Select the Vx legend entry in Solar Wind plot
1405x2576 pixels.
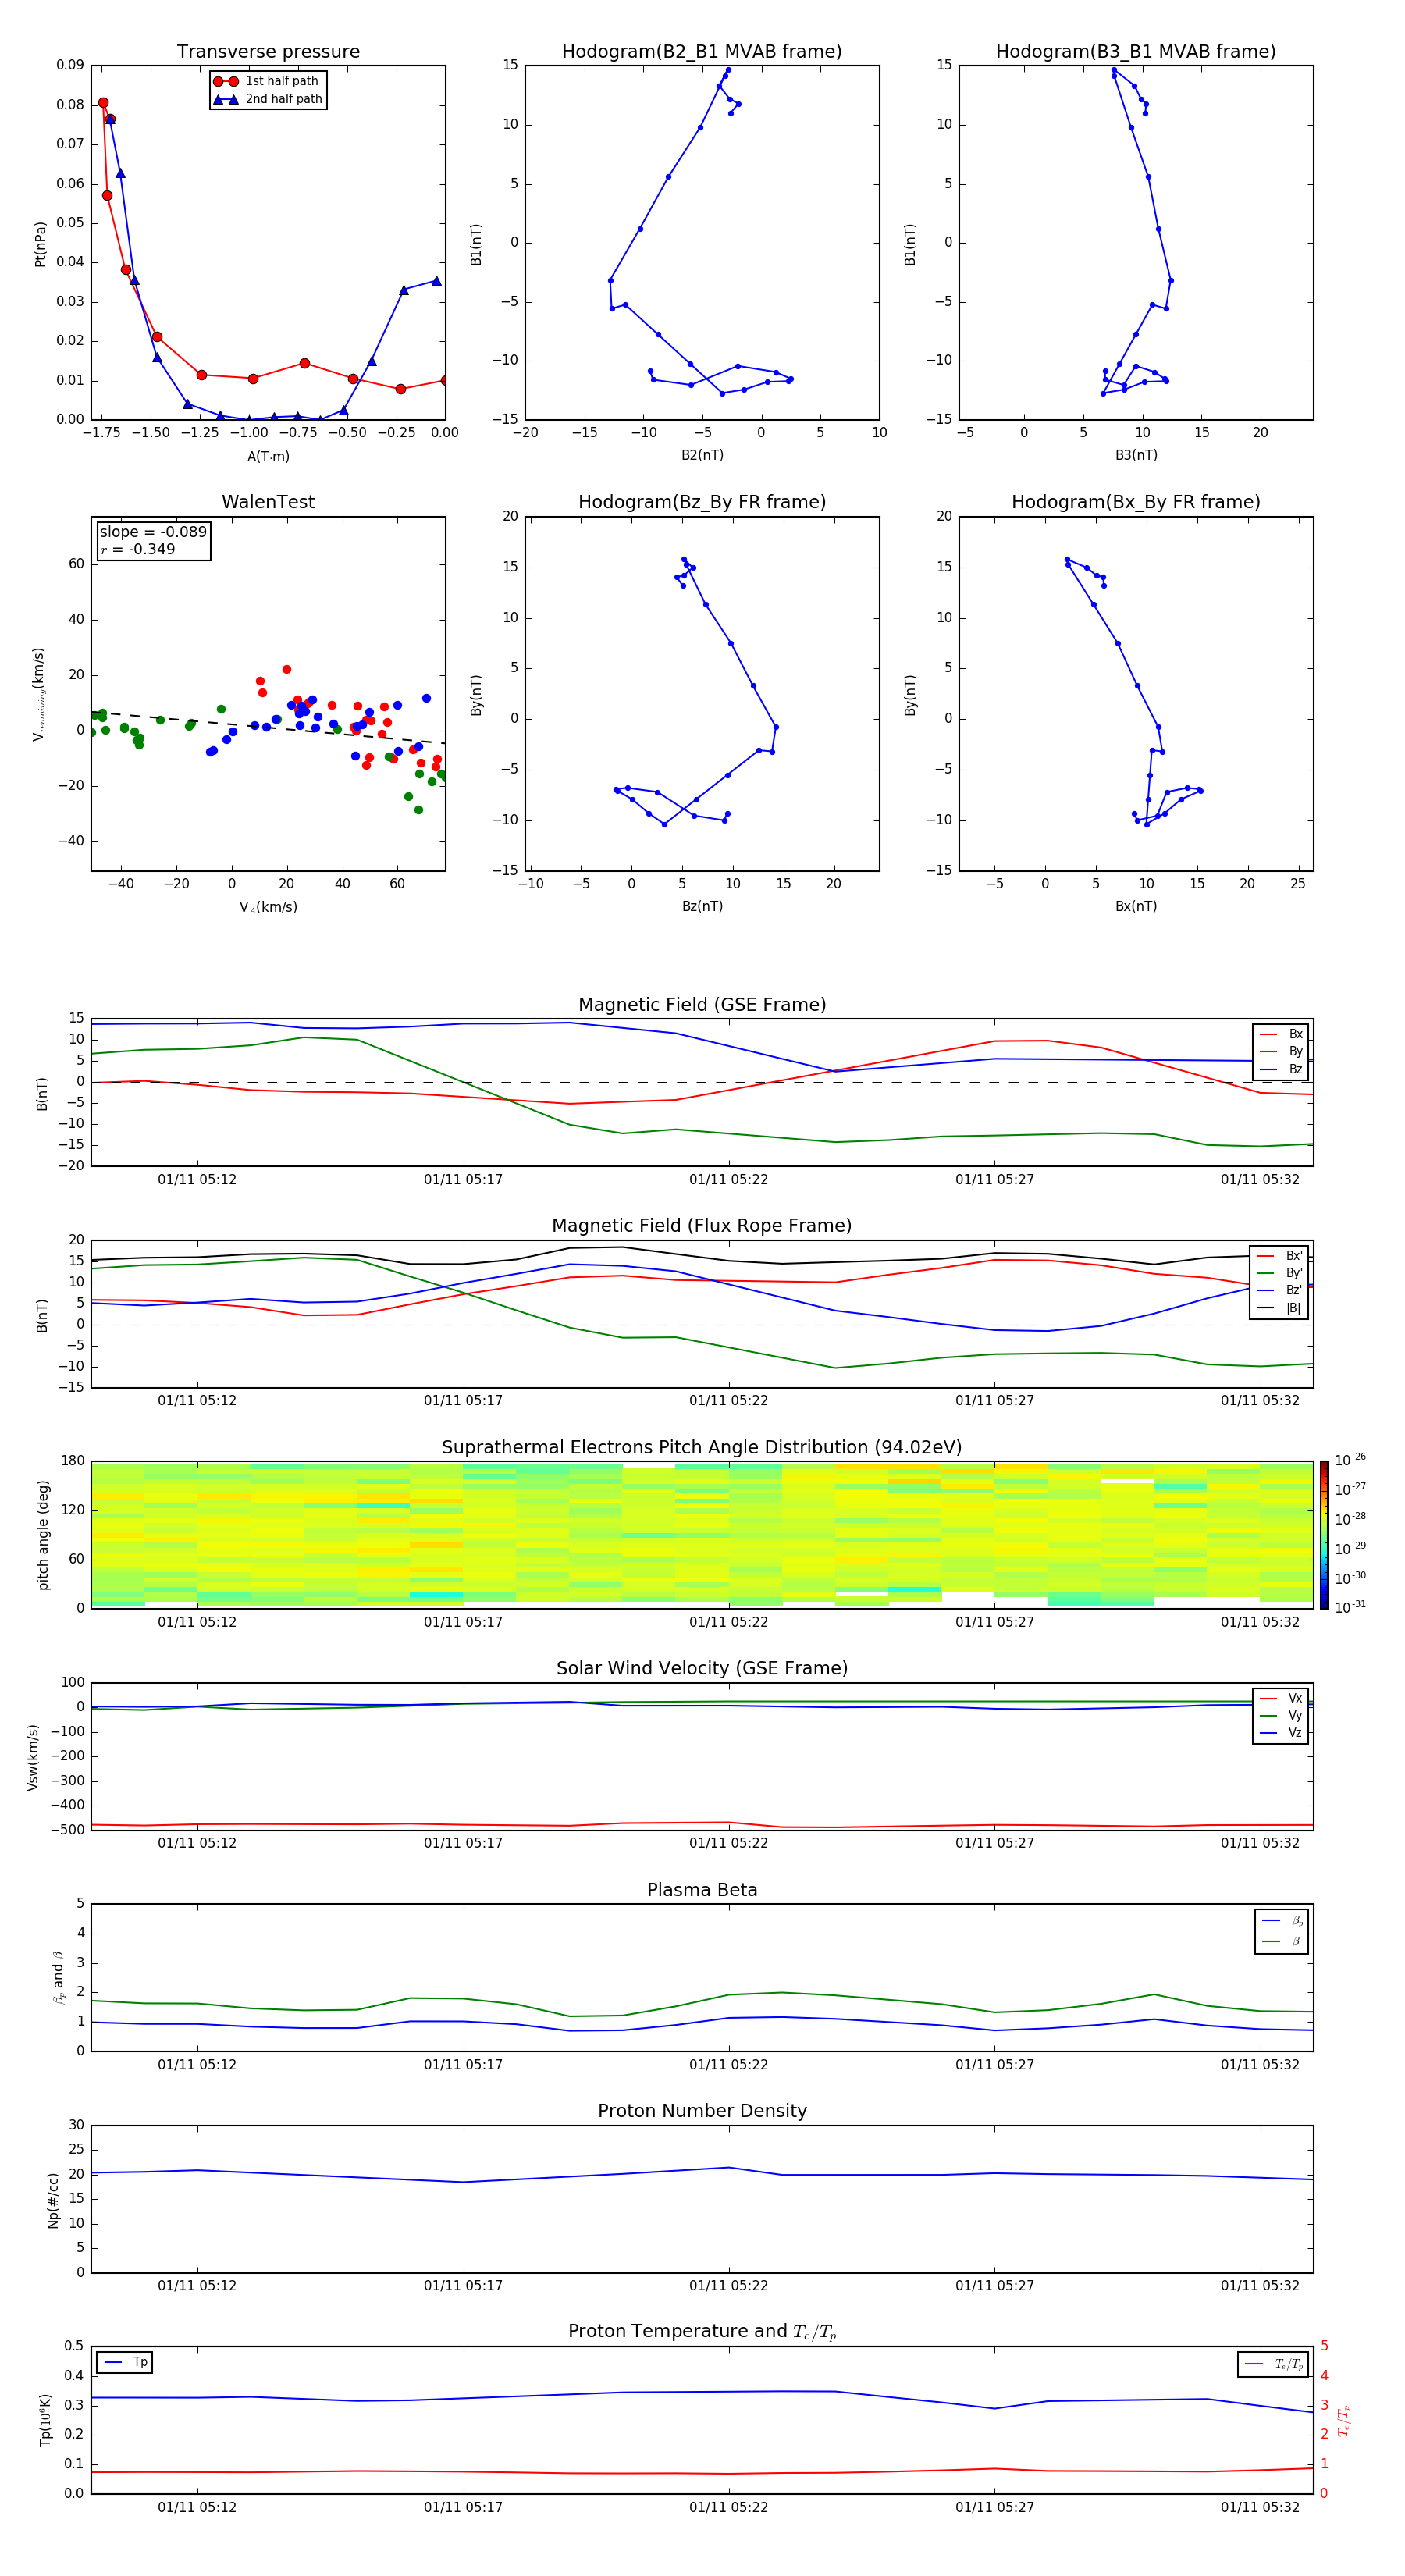pos(1281,1698)
